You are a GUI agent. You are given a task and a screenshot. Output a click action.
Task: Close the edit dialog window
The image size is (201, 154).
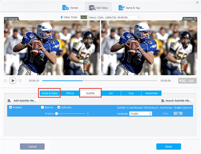197,3
